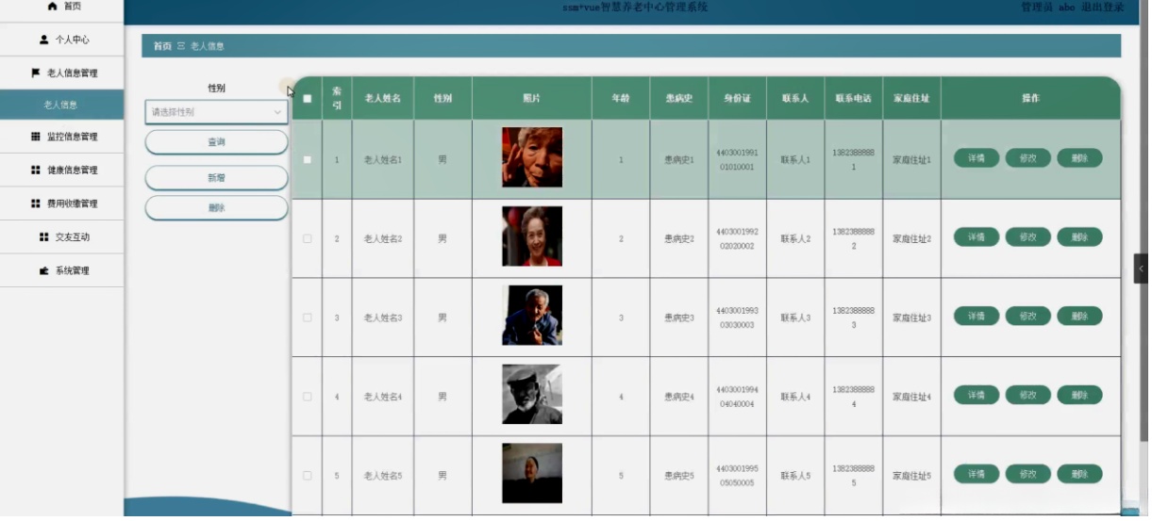Click the 患病史 column header
The width and height of the screenshot is (1152, 521).
point(679,98)
